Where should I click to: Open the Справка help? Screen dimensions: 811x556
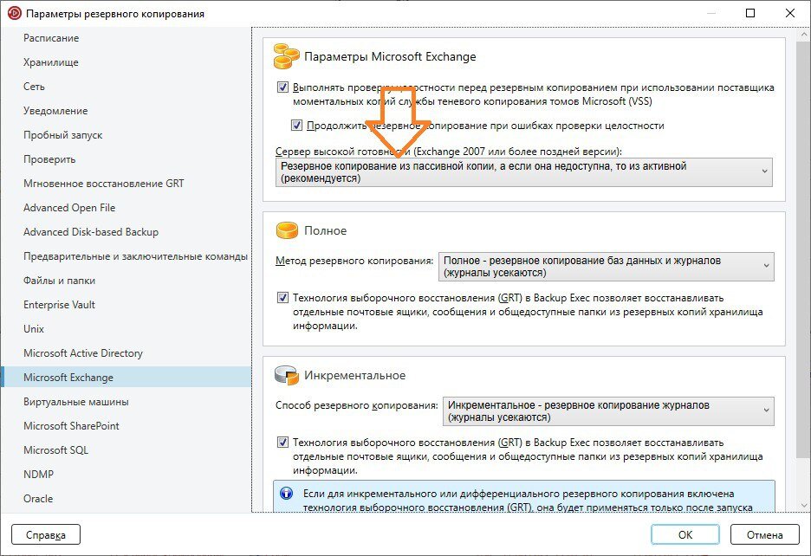pyautogui.click(x=48, y=534)
